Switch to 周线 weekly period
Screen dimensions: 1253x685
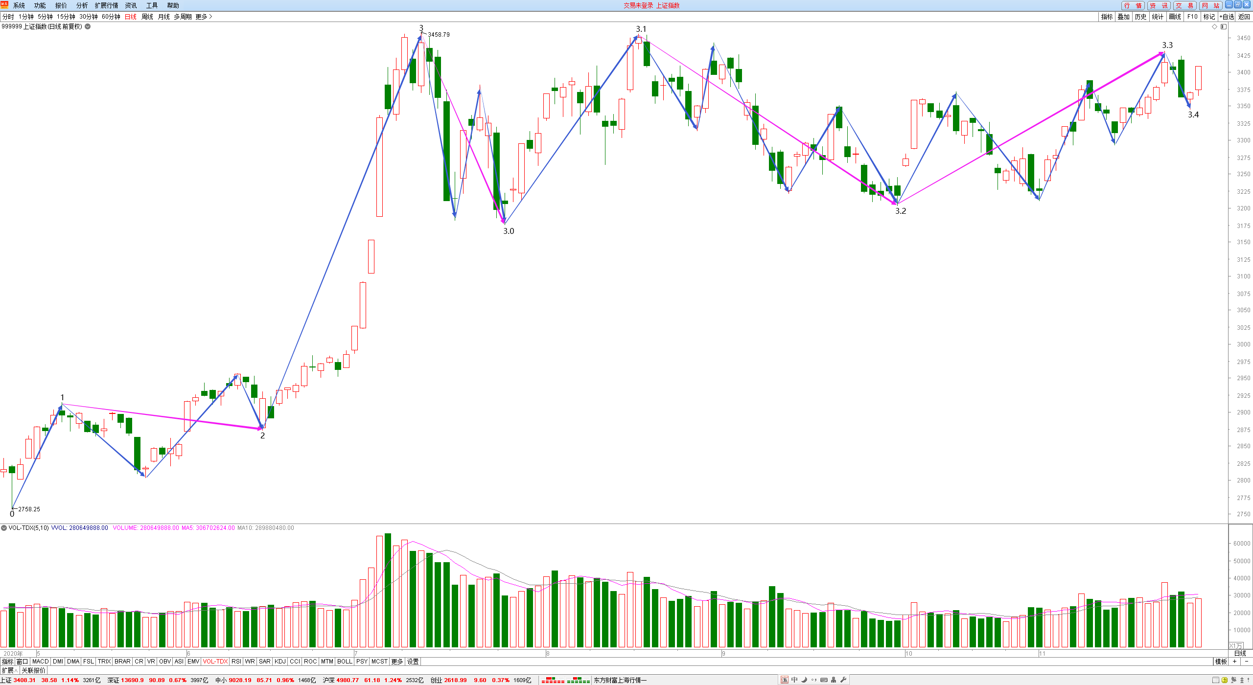(147, 17)
